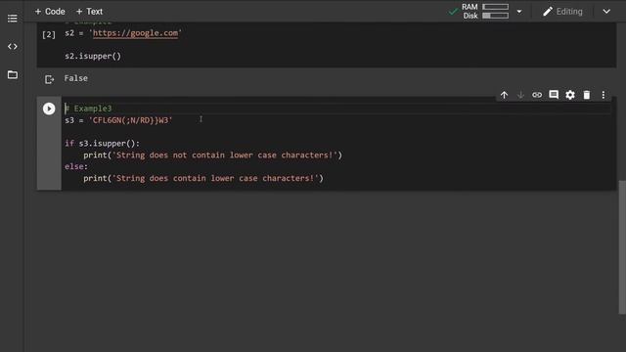
Task: Click print 'String does not contain' line
Action: click(x=213, y=154)
